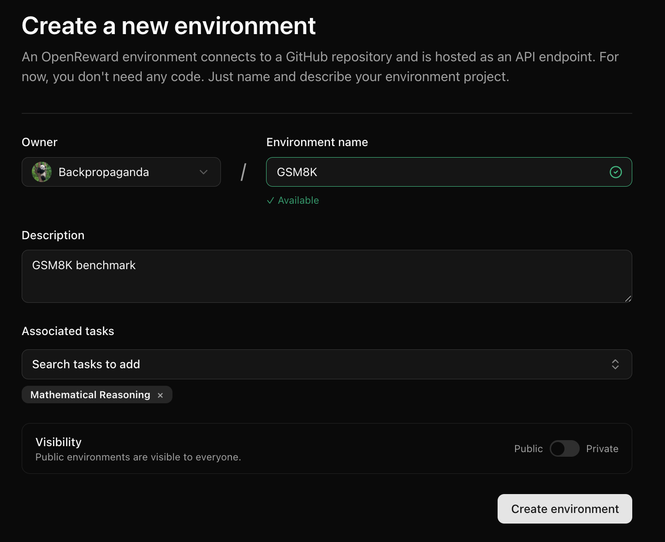Expand the Search tasks to add dropdown
The image size is (665, 542).
(327, 364)
